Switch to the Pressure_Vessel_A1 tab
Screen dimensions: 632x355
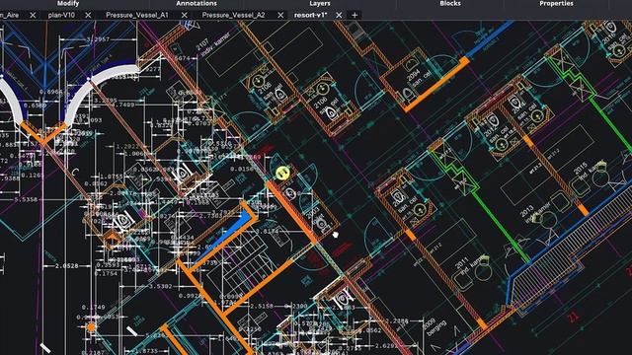tap(137, 15)
